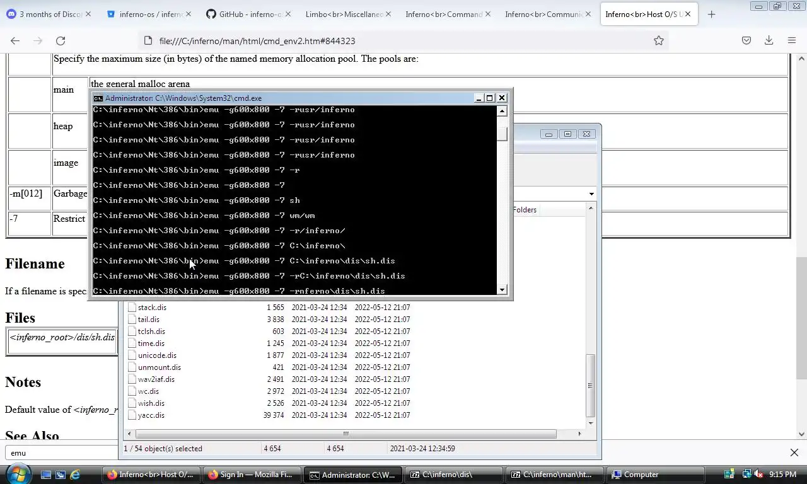Click the muted volume tray icon
The width and height of the screenshot is (807, 484).
click(758, 474)
